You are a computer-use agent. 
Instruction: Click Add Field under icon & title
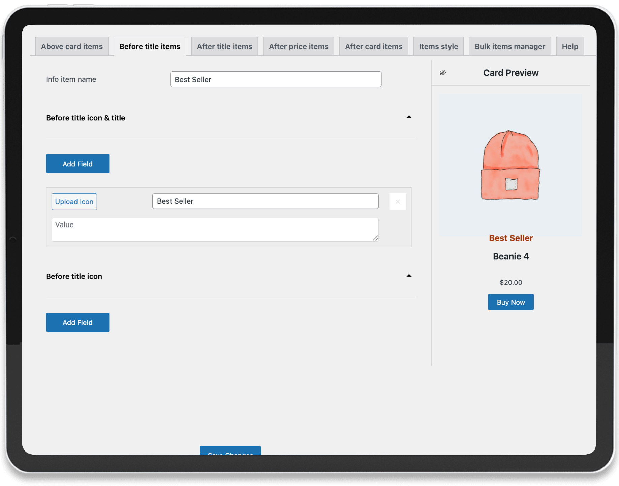point(78,164)
